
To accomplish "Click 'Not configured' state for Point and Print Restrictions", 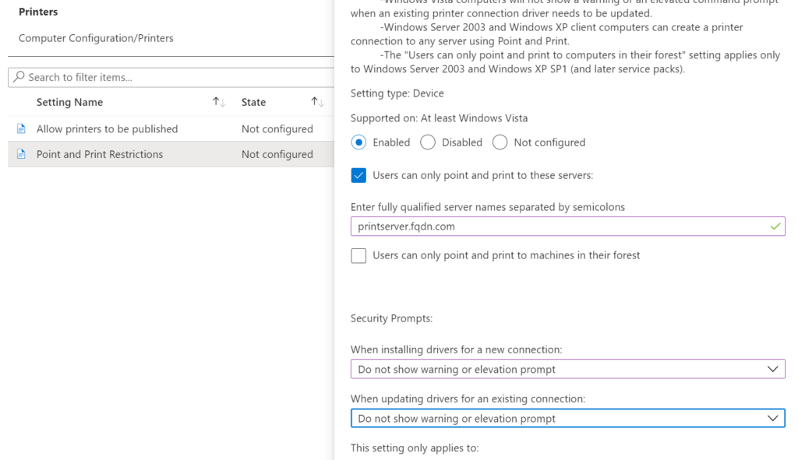I will [x=277, y=155].
